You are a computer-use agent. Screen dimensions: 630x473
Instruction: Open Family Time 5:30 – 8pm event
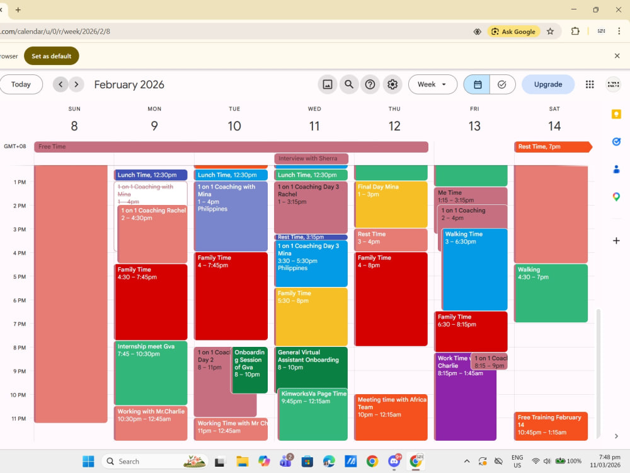click(x=311, y=317)
